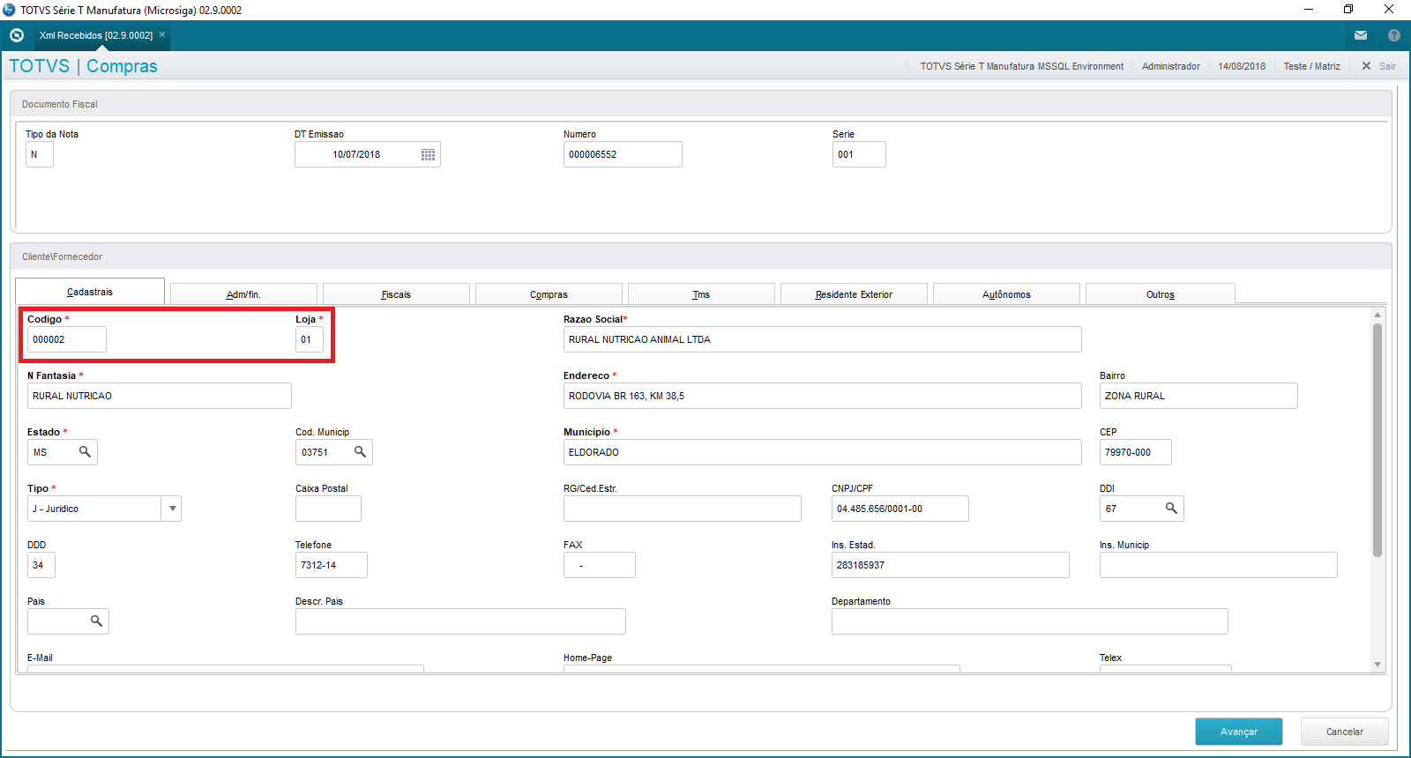Screen dimensions: 1411x758
Task: Click the Cod. Municip search magnifier
Action: coord(360,452)
